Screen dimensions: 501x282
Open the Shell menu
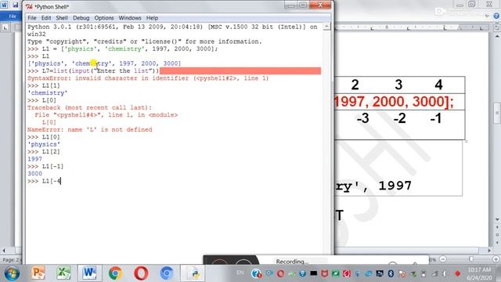[x=62, y=18]
